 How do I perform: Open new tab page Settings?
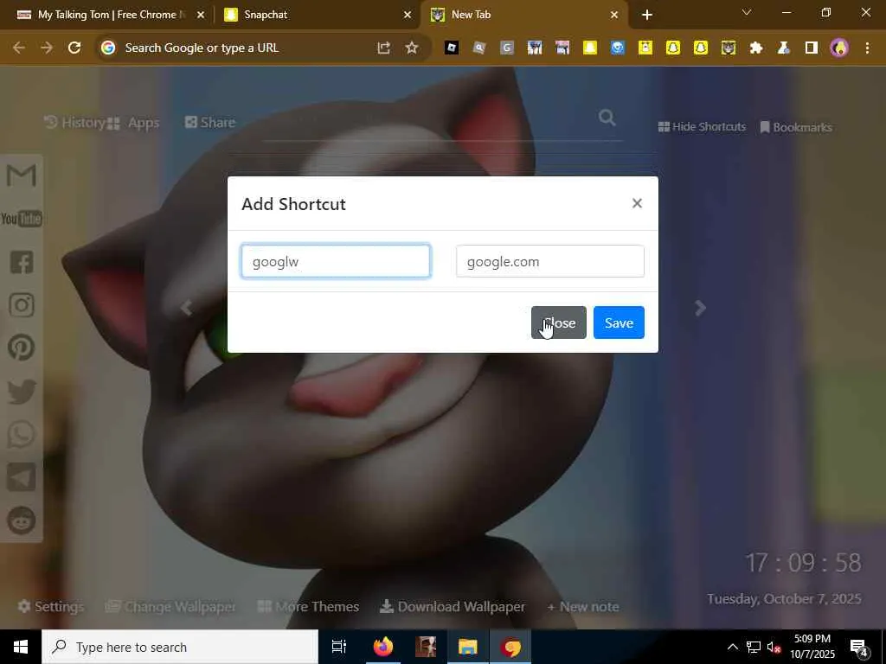[x=51, y=606]
